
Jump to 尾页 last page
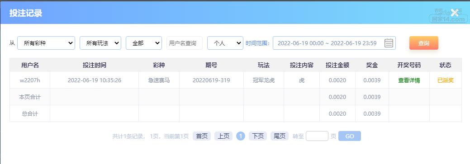pos(280,136)
